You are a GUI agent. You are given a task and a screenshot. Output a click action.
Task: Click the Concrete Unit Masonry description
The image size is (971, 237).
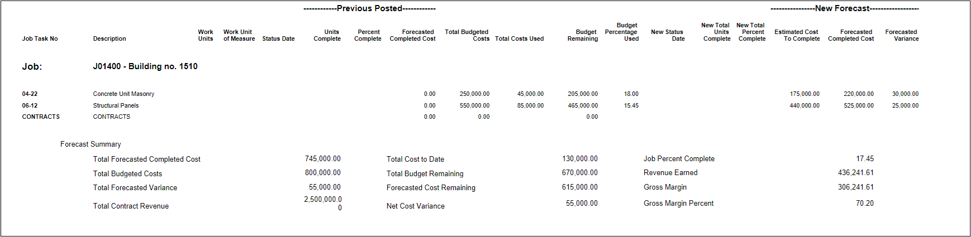pyautogui.click(x=123, y=94)
